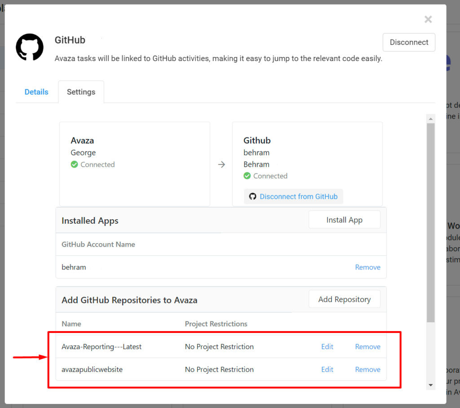
Task: Click the Installed Apps heading
Action: pos(90,221)
